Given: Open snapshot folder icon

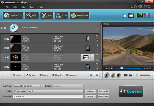Looking at the screenshot, I should tap(131, 75).
